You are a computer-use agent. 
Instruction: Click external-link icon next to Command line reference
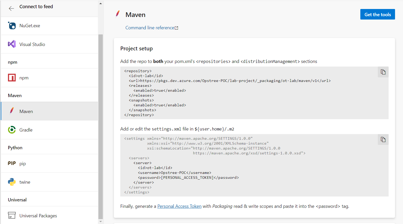176,28
